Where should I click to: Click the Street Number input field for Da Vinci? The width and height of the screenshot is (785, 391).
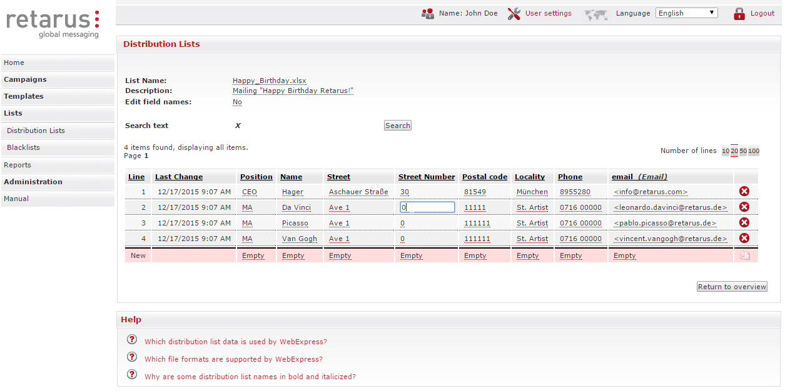pyautogui.click(x=427, y=207)
